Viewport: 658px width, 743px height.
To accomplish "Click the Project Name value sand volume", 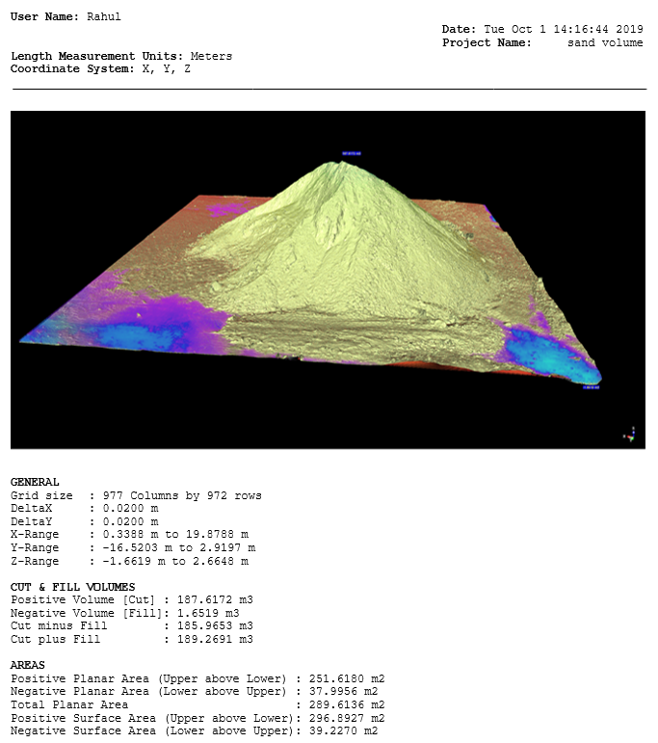I will tap(604, 43).
